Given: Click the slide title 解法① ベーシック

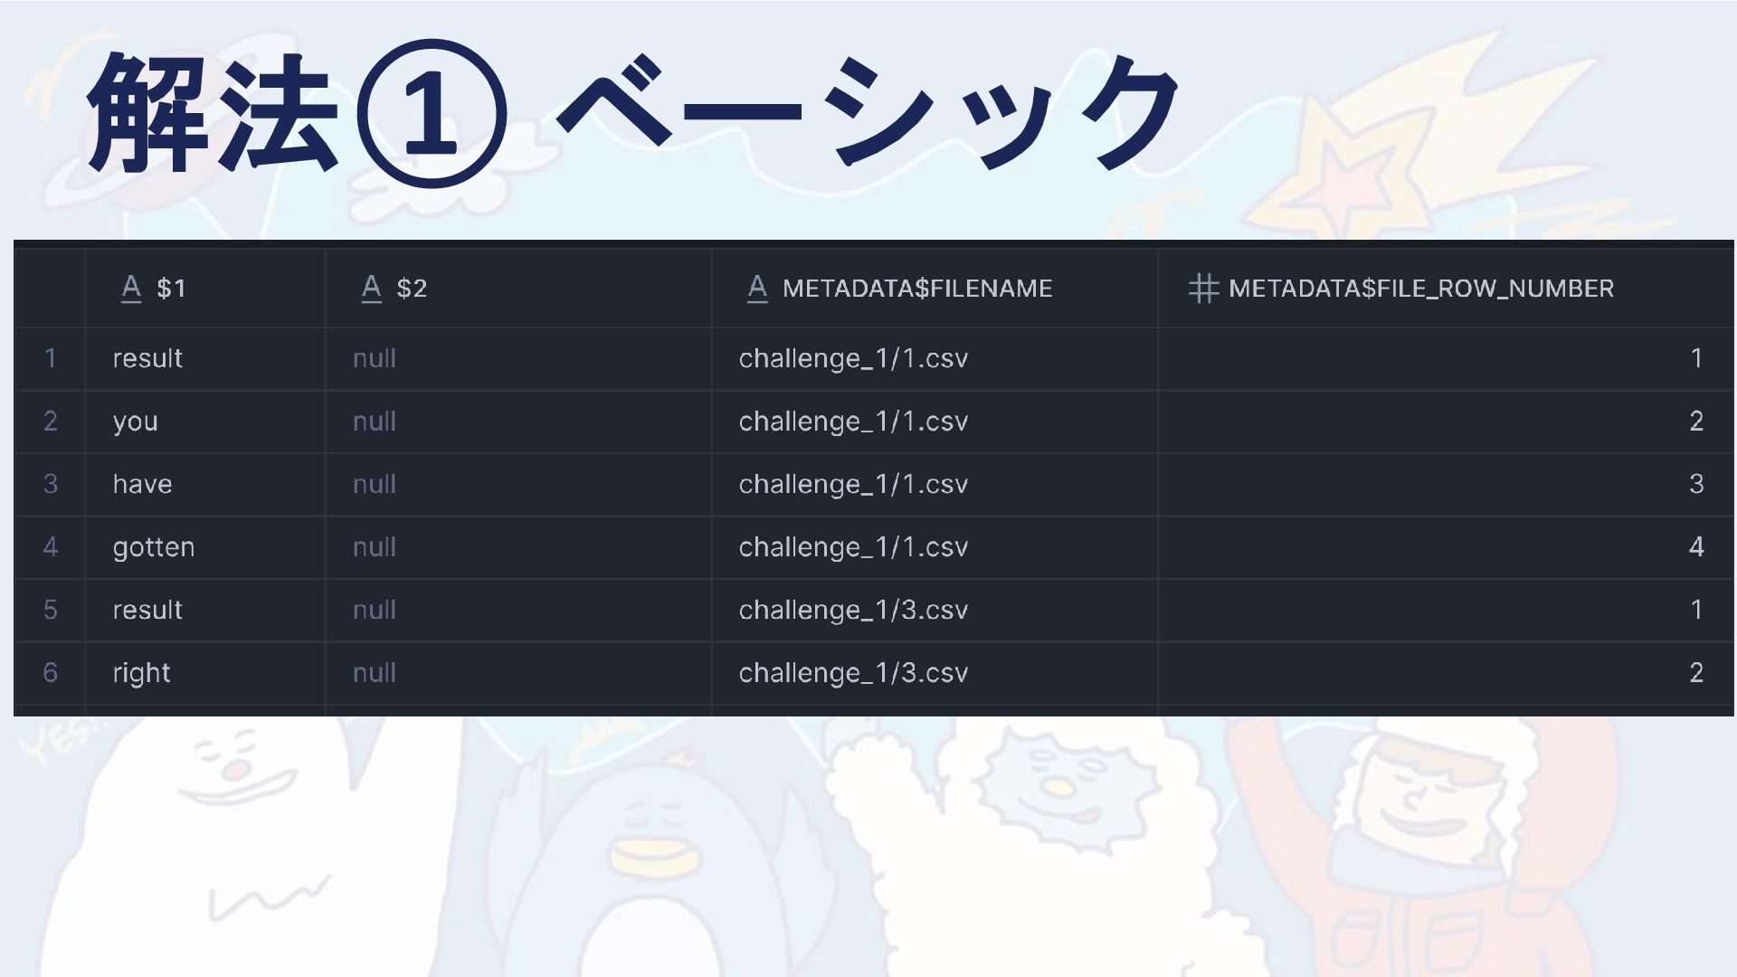Looking at the screenshot, I should [x=632, y=113].
